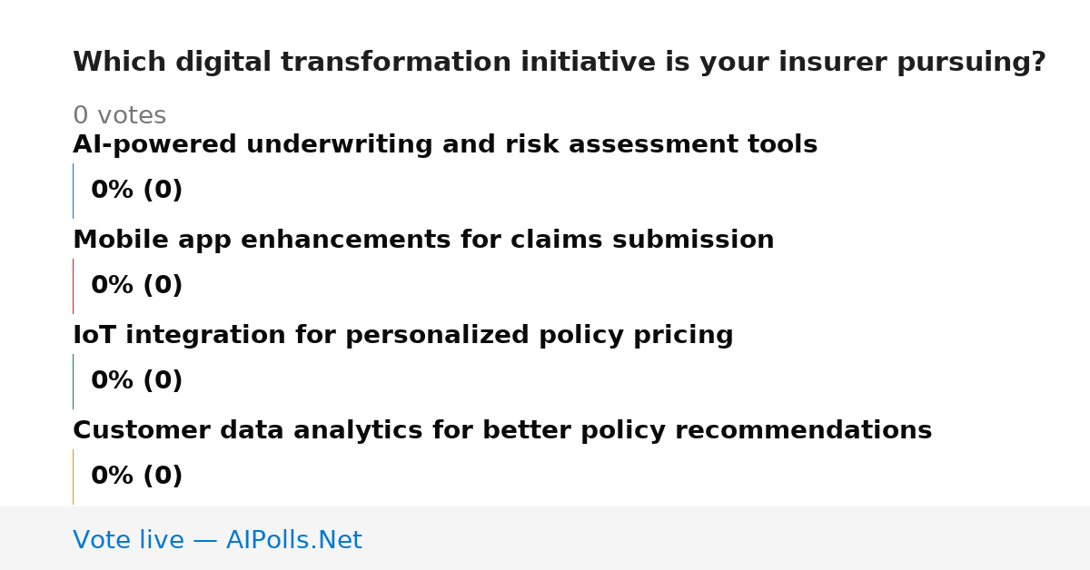Click the blue bar for AI-powered underwriting

(x=73, y=191)
